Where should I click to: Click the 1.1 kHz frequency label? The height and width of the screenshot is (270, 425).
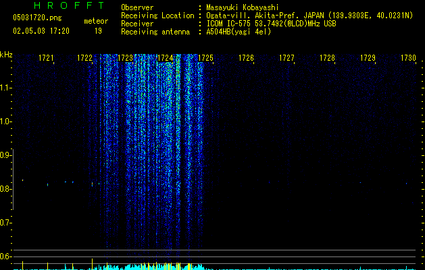click(6, 88)
